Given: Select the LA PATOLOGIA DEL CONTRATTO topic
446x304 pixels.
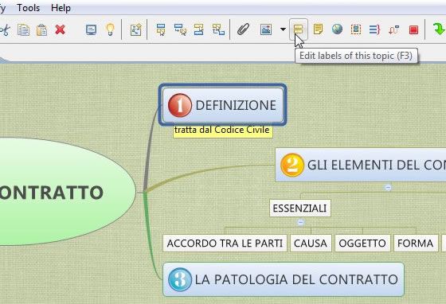Looking at the screenshot, I should click(x=284, y=279).
